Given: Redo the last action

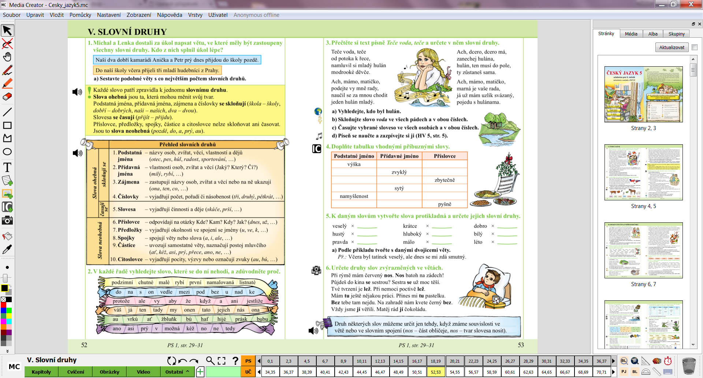Looking at the screenshot, I should coord(194,361).
